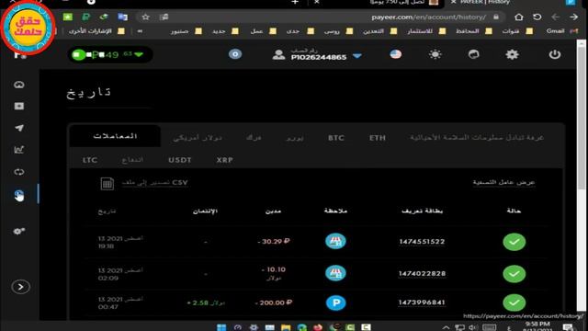This screenshot has height=331, width=588.
Task: Toggle light theme with the sun icon
Action: pyautogui.click(x=435, y=54)
